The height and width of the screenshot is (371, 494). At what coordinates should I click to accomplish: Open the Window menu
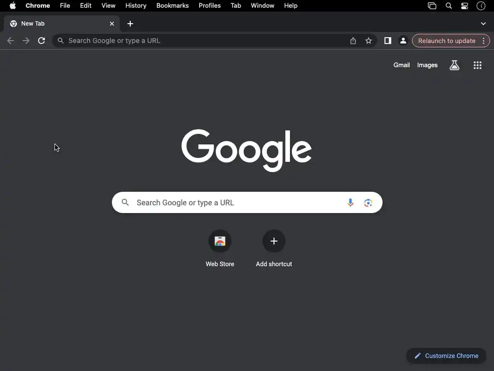click(x=262, y=6)
